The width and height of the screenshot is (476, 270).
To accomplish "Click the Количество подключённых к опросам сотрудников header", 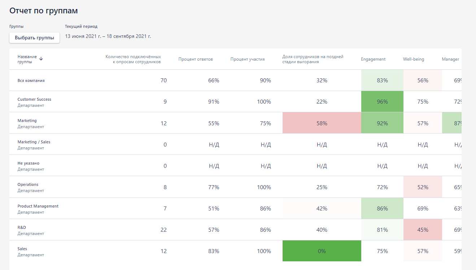I will (x=133, y=59).
